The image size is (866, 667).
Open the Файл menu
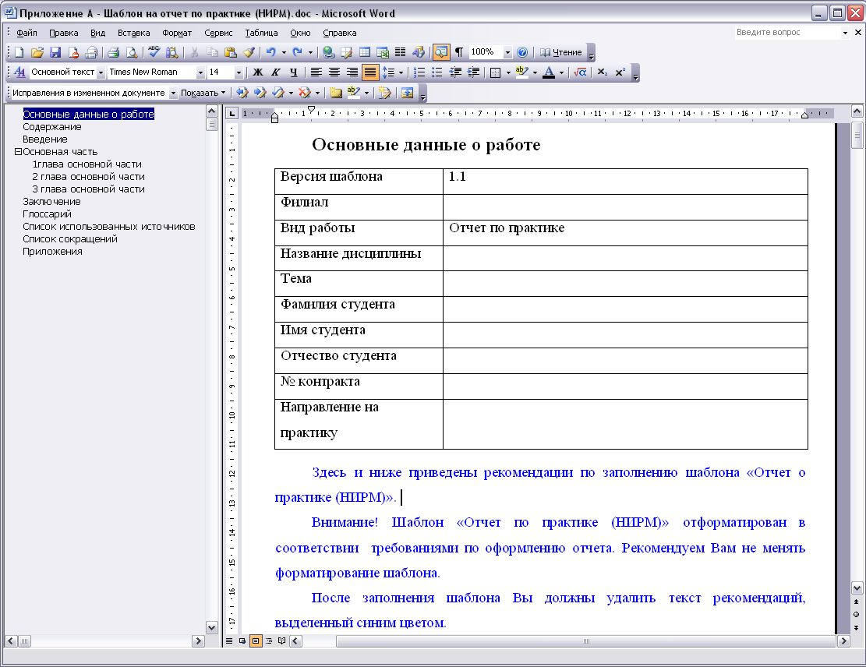point(27,33)
